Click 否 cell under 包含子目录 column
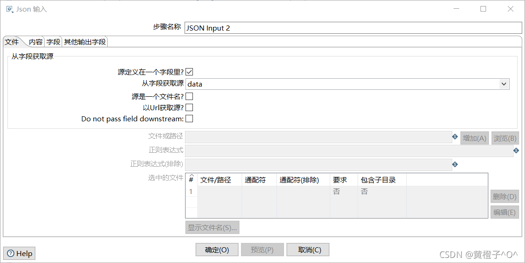This screenshot has width=525, height=263. 382,192
